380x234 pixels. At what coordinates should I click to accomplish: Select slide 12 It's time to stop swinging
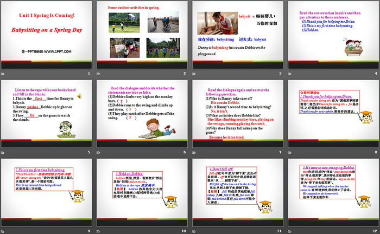(x=333, y=193)
